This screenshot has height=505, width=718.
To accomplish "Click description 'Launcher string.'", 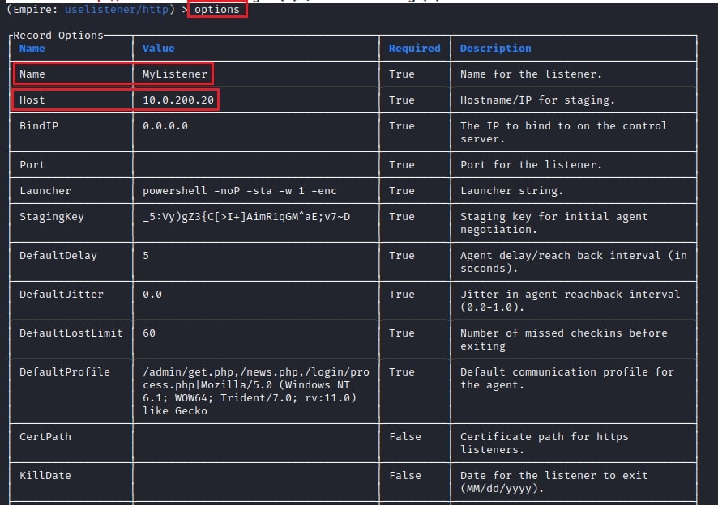I will pos(511,191).
